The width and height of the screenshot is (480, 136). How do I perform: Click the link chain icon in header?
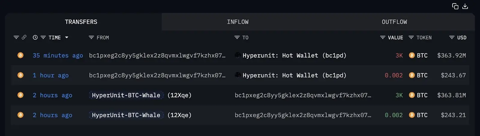click(x=24, y=37)
